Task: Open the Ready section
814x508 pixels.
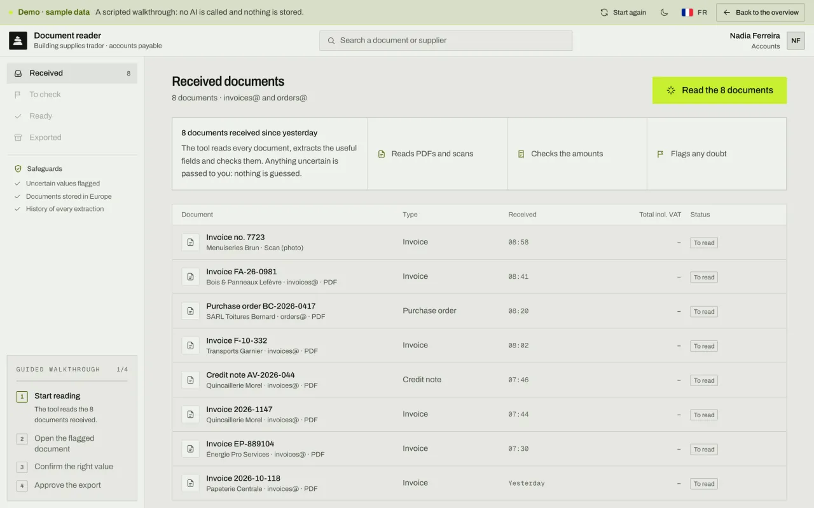Action: click(72, 116)
